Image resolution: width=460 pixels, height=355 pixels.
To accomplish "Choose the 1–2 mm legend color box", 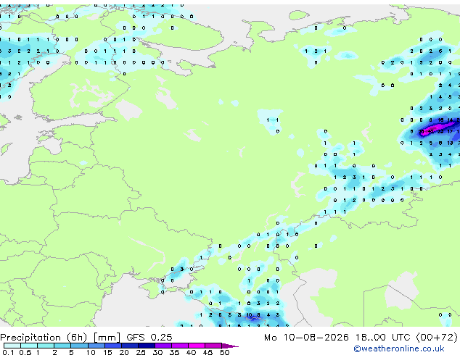I will pyautogui.click(x=46, y=346).
